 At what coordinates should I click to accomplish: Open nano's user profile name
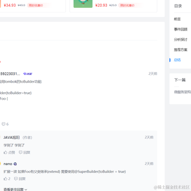pyautogui.click(x=8, y=164)
